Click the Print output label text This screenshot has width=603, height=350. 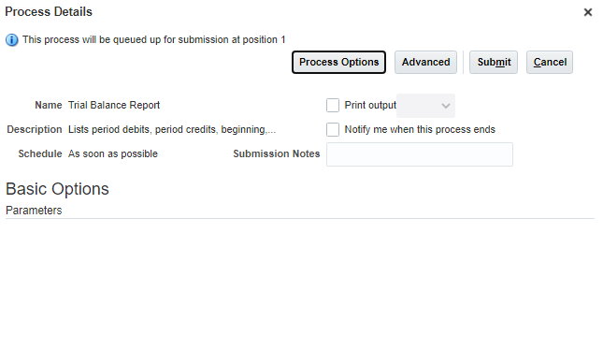(x=370, y=105)
